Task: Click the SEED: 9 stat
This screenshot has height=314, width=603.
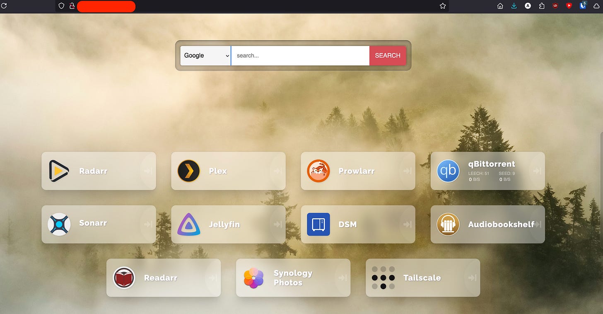Action: click(507, 174)
